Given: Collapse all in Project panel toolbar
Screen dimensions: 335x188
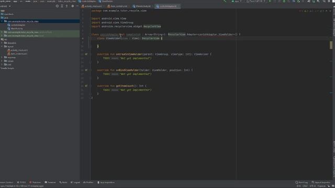Looking at the screenshot, I should [67, 6].
